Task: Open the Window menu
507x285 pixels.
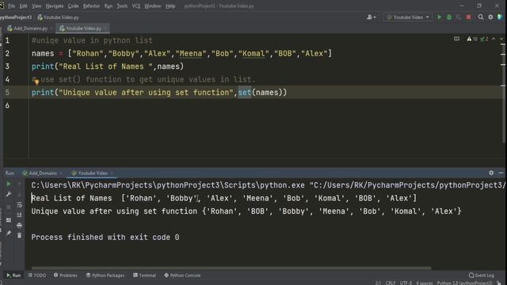Action: tap(153, 6)
